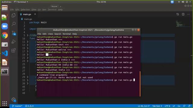The height and width of the screenshot is (108, 193).
Task: Launch Zoom from the Ubuntu dock
Action: coord(5,26)
